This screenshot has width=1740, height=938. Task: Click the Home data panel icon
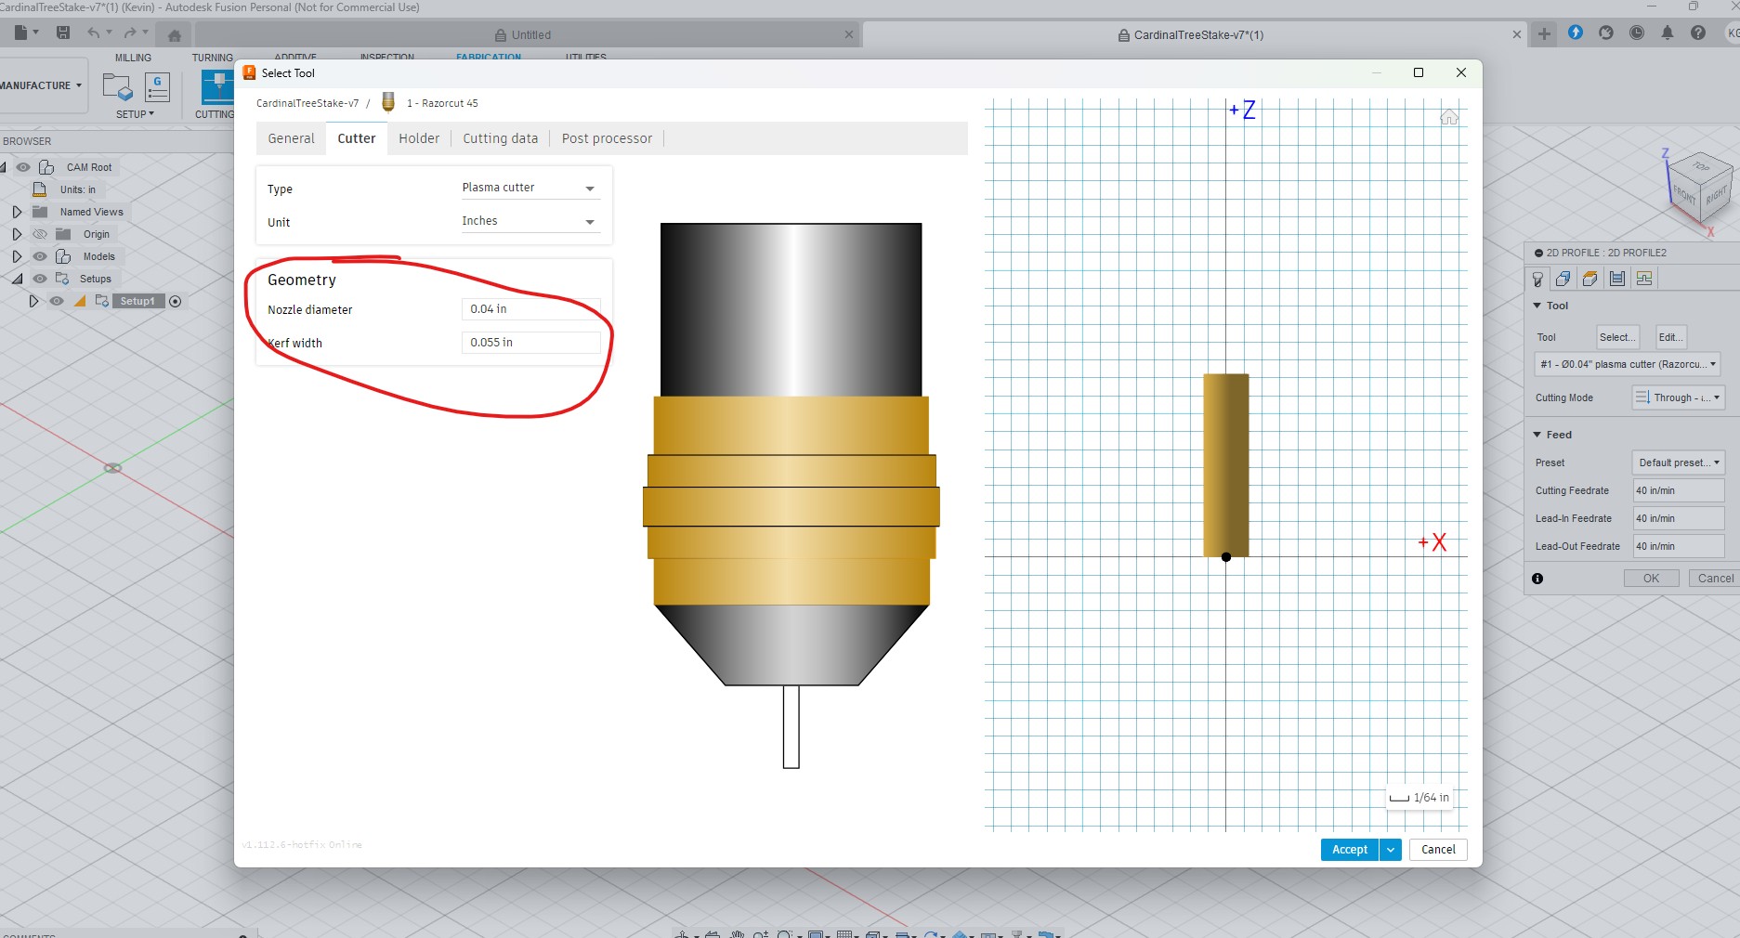click(x=174, y=35)
